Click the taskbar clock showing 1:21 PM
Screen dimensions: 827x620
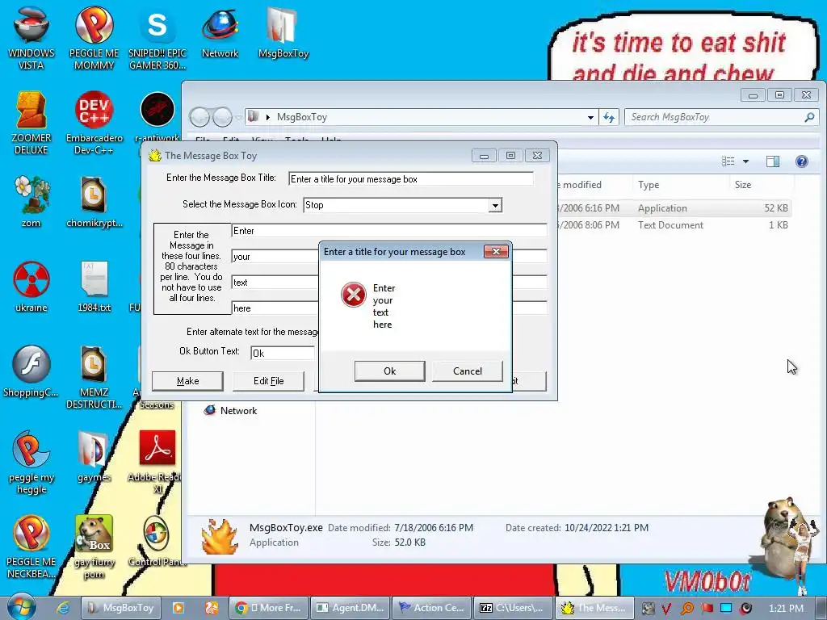click(786, 609)
